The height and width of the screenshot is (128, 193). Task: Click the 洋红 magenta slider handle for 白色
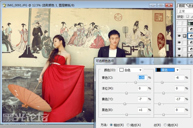pyautogui.click(x=126, y=93)
